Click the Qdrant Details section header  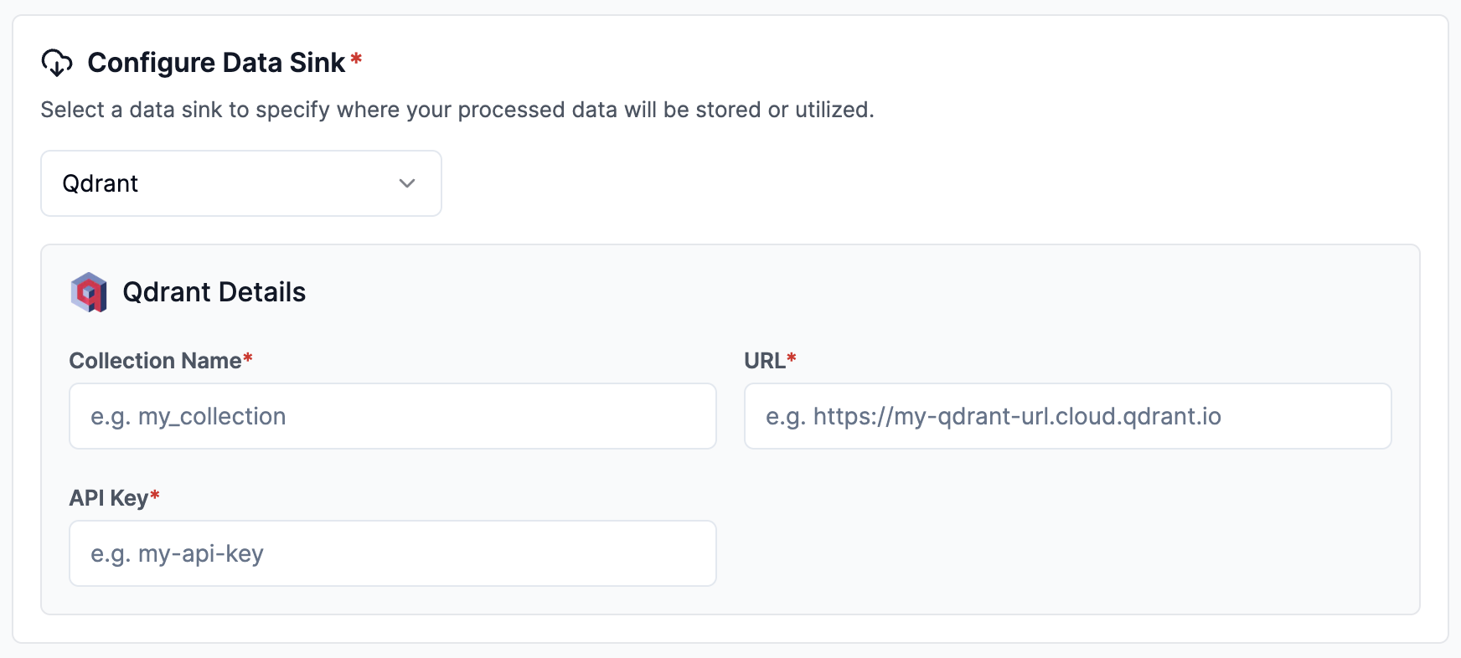[x=214, y=293]
